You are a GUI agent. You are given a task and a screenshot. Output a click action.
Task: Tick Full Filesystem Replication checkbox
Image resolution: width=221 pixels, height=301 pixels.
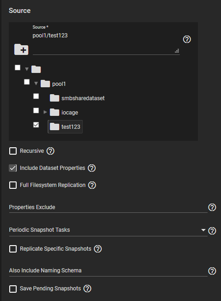point(13,185)
